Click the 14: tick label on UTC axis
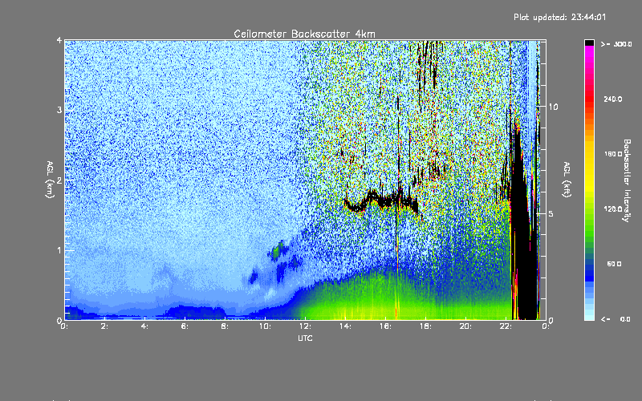The width and height of the screenshot is (642, 401). pos(345,326)
